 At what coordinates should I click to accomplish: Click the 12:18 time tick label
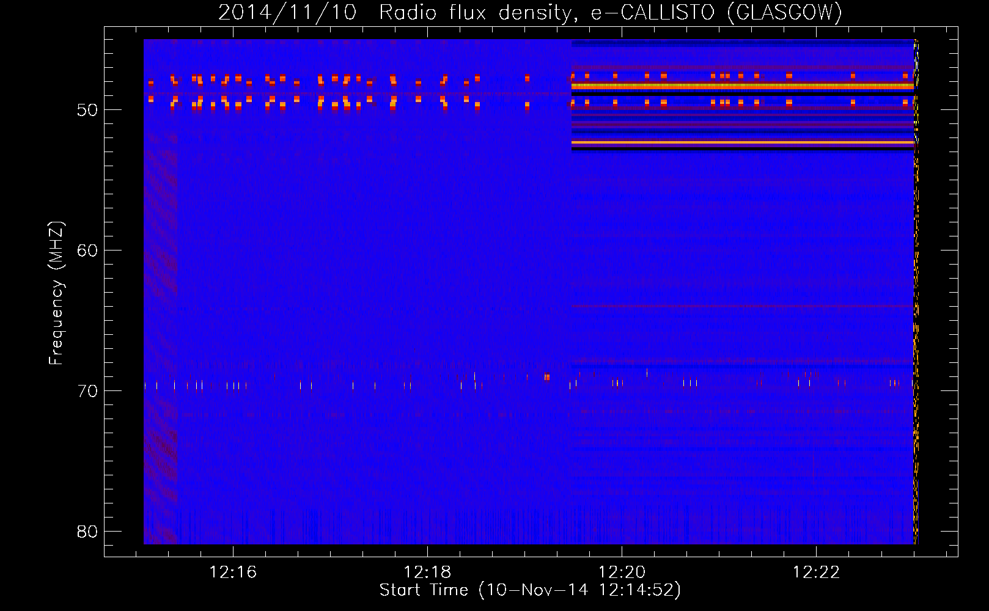tap(427, 573)
